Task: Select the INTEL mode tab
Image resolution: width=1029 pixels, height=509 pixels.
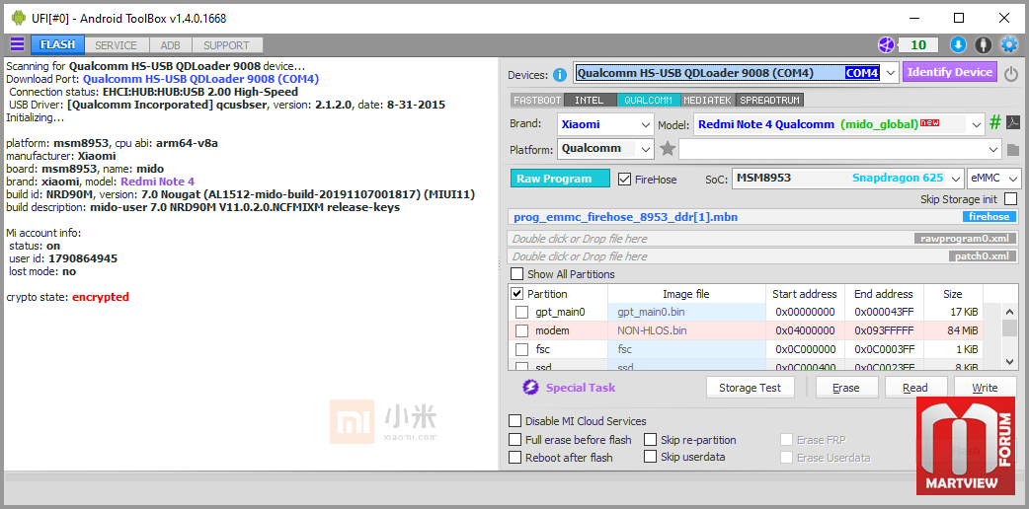Action: pyautogui.click(x=591, y=101)
